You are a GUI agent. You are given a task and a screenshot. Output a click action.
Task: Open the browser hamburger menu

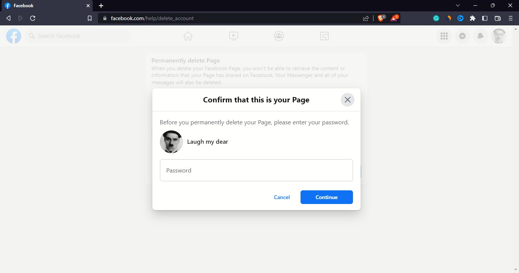tap(511, 18)
